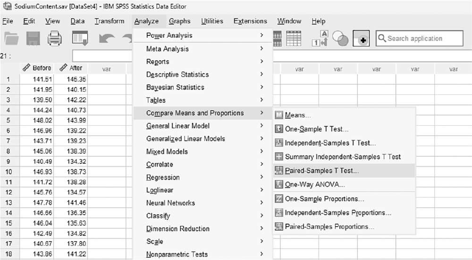This screenshot has height=260, width=472.
Task: Open the Transform menu in menu bar
Action: (x=110, y=21)
